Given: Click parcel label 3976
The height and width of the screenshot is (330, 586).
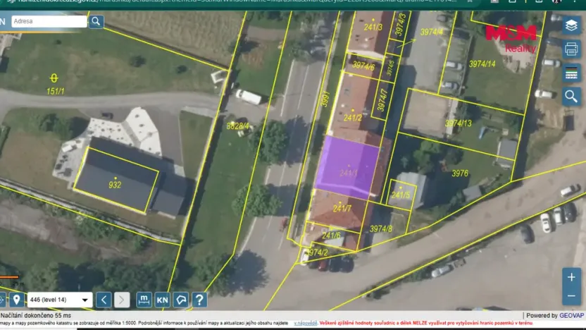Looking at the screenshot, I should [460, 173].
